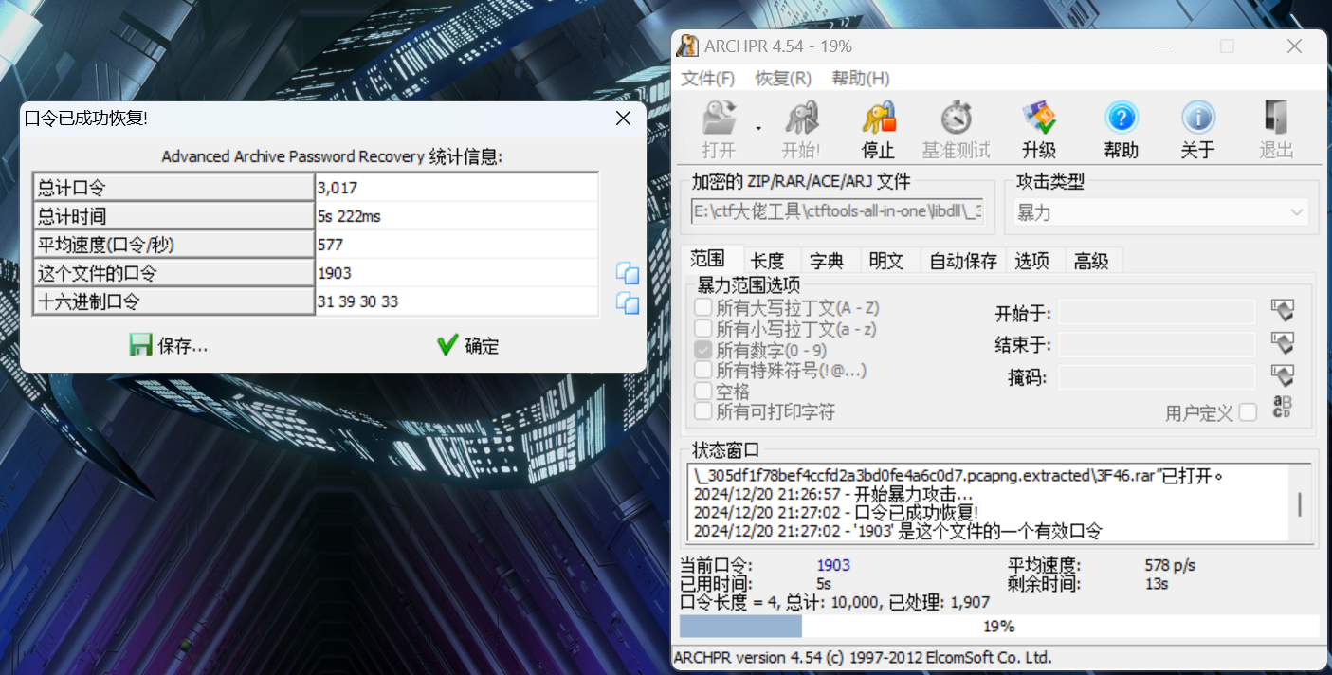Click the 开始于 input field

click(1157, 312)
